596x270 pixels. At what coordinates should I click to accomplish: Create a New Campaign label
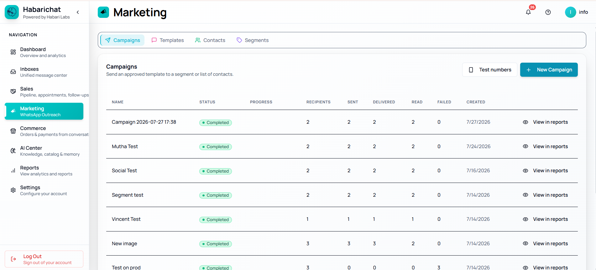tap(554, 70)
